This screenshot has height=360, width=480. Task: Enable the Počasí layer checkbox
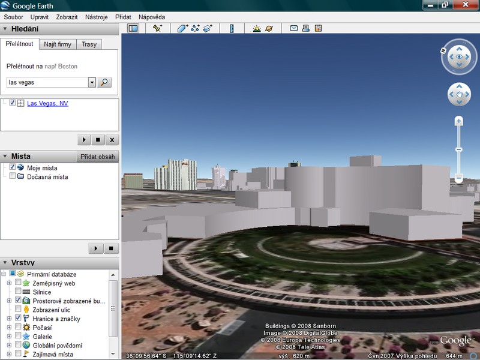point(18,326)
